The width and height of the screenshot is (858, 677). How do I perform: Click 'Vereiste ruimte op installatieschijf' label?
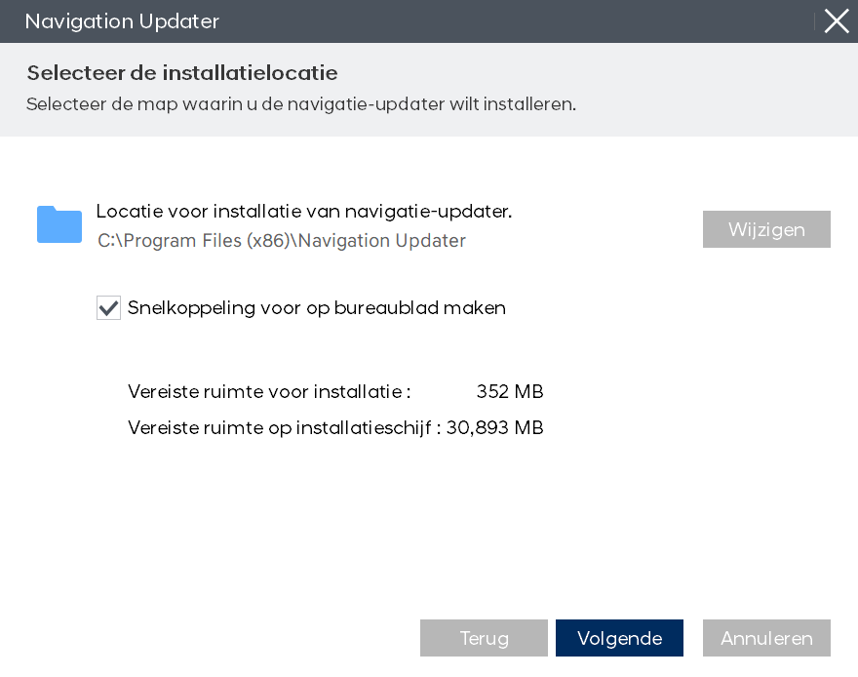[285, 427]
